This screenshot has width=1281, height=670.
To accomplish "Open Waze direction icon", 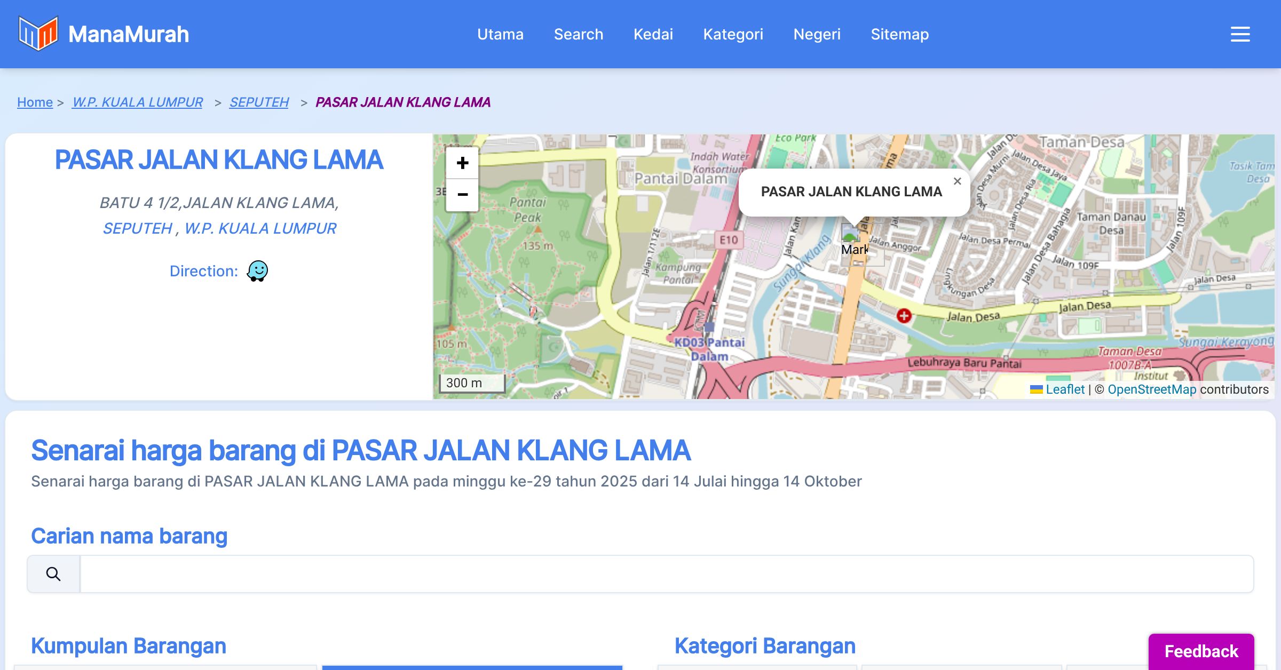I will [x=257, y=271].
